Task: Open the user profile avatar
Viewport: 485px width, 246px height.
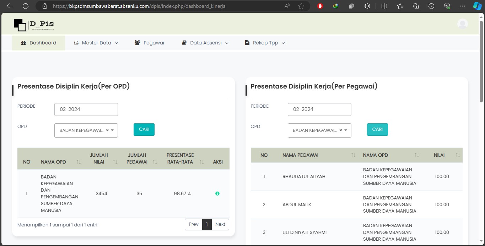Action: click(x=462, y=24)
